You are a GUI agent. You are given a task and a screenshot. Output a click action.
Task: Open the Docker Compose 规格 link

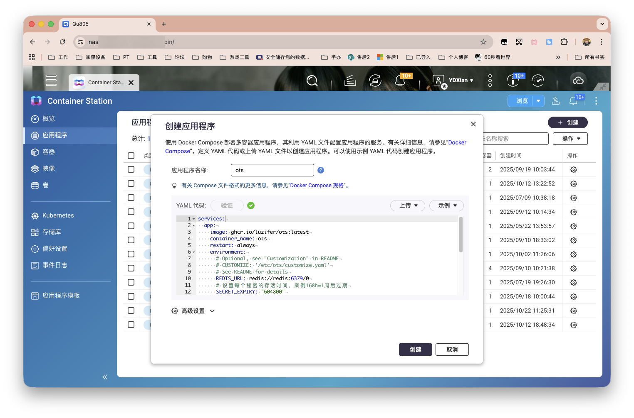pos(317,185)
